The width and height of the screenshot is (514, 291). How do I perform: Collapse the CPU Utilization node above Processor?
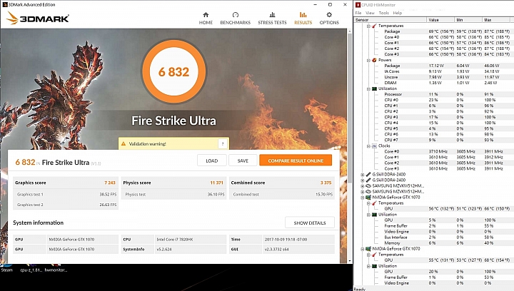click(x=368, y=88)
